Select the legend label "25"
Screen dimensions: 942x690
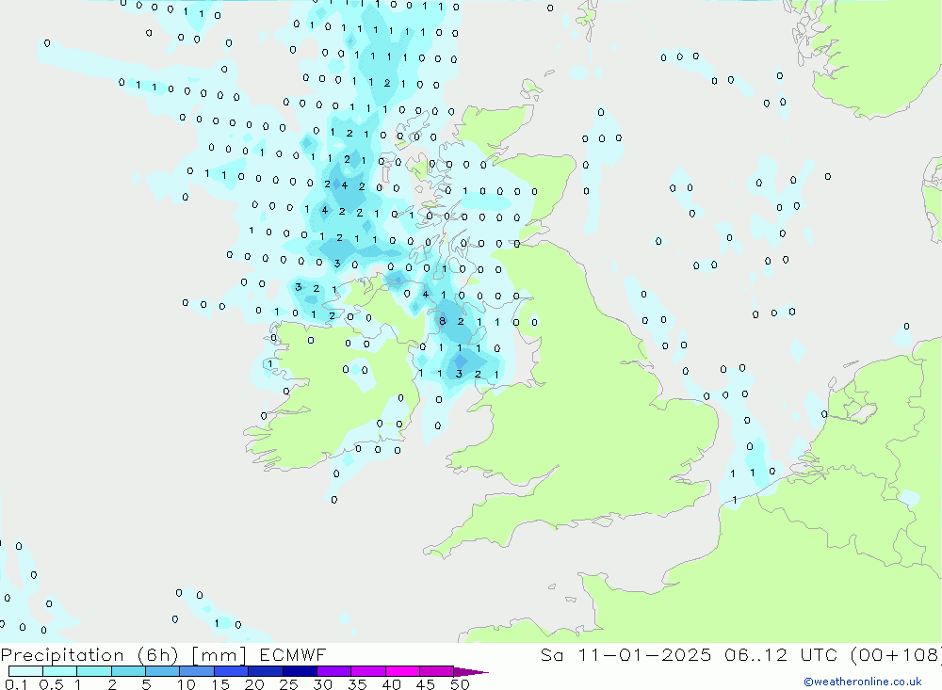tap(288, 684)
